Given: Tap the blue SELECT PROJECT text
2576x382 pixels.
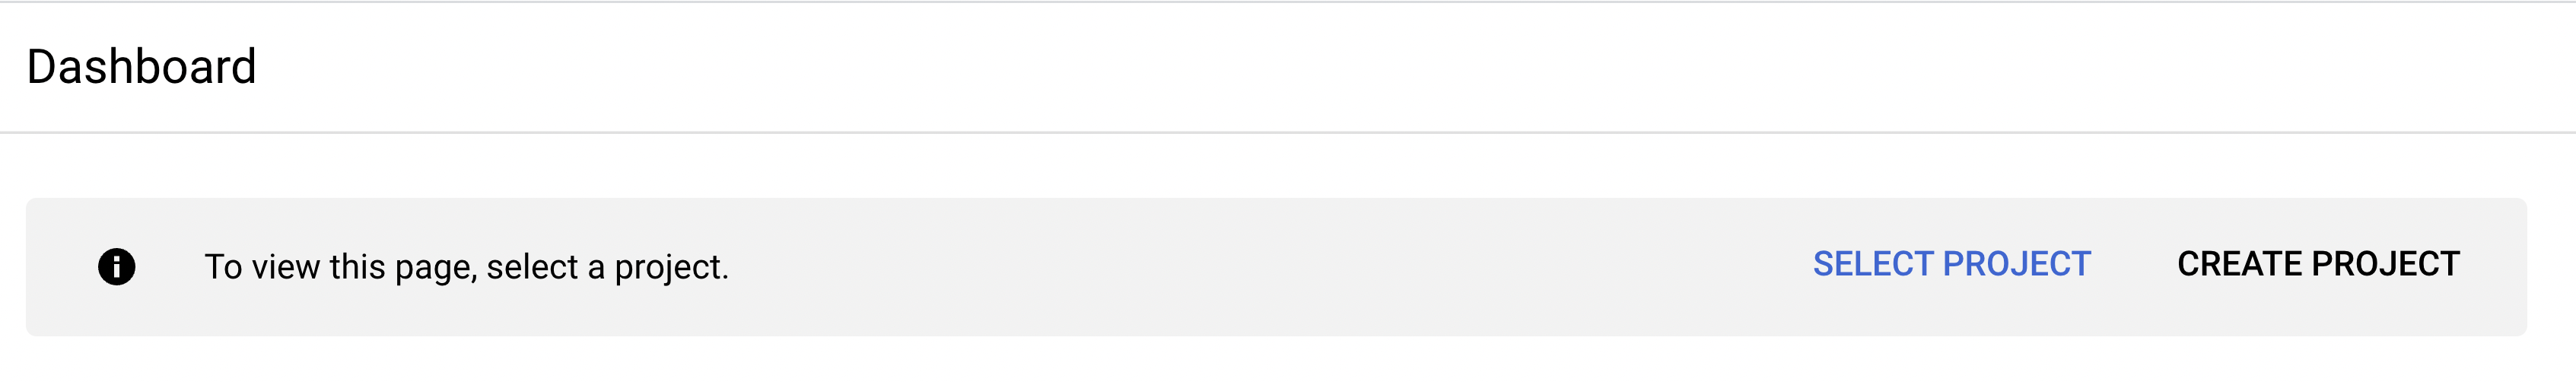Looking at the screenshot, I should coord(1951,264).
